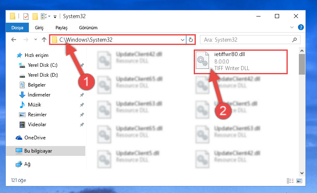The image size is (317, 193).
Task: Expand the ribbon using the chevron
Action: pyautogui.click(x=292, y=27)
